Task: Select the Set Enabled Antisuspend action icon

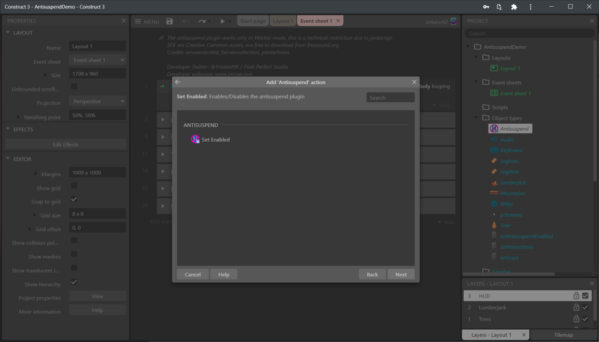Action: (195, 139)
